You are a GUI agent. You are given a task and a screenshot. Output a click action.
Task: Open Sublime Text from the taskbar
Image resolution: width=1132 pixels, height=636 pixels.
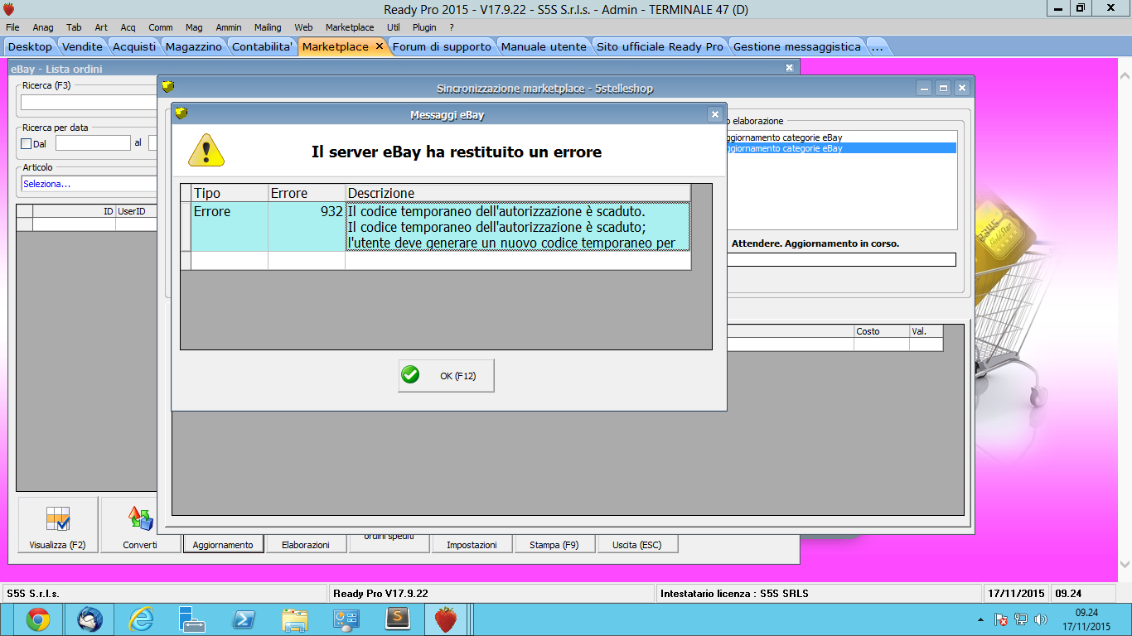pyautogui.click(x=398, y=619)
